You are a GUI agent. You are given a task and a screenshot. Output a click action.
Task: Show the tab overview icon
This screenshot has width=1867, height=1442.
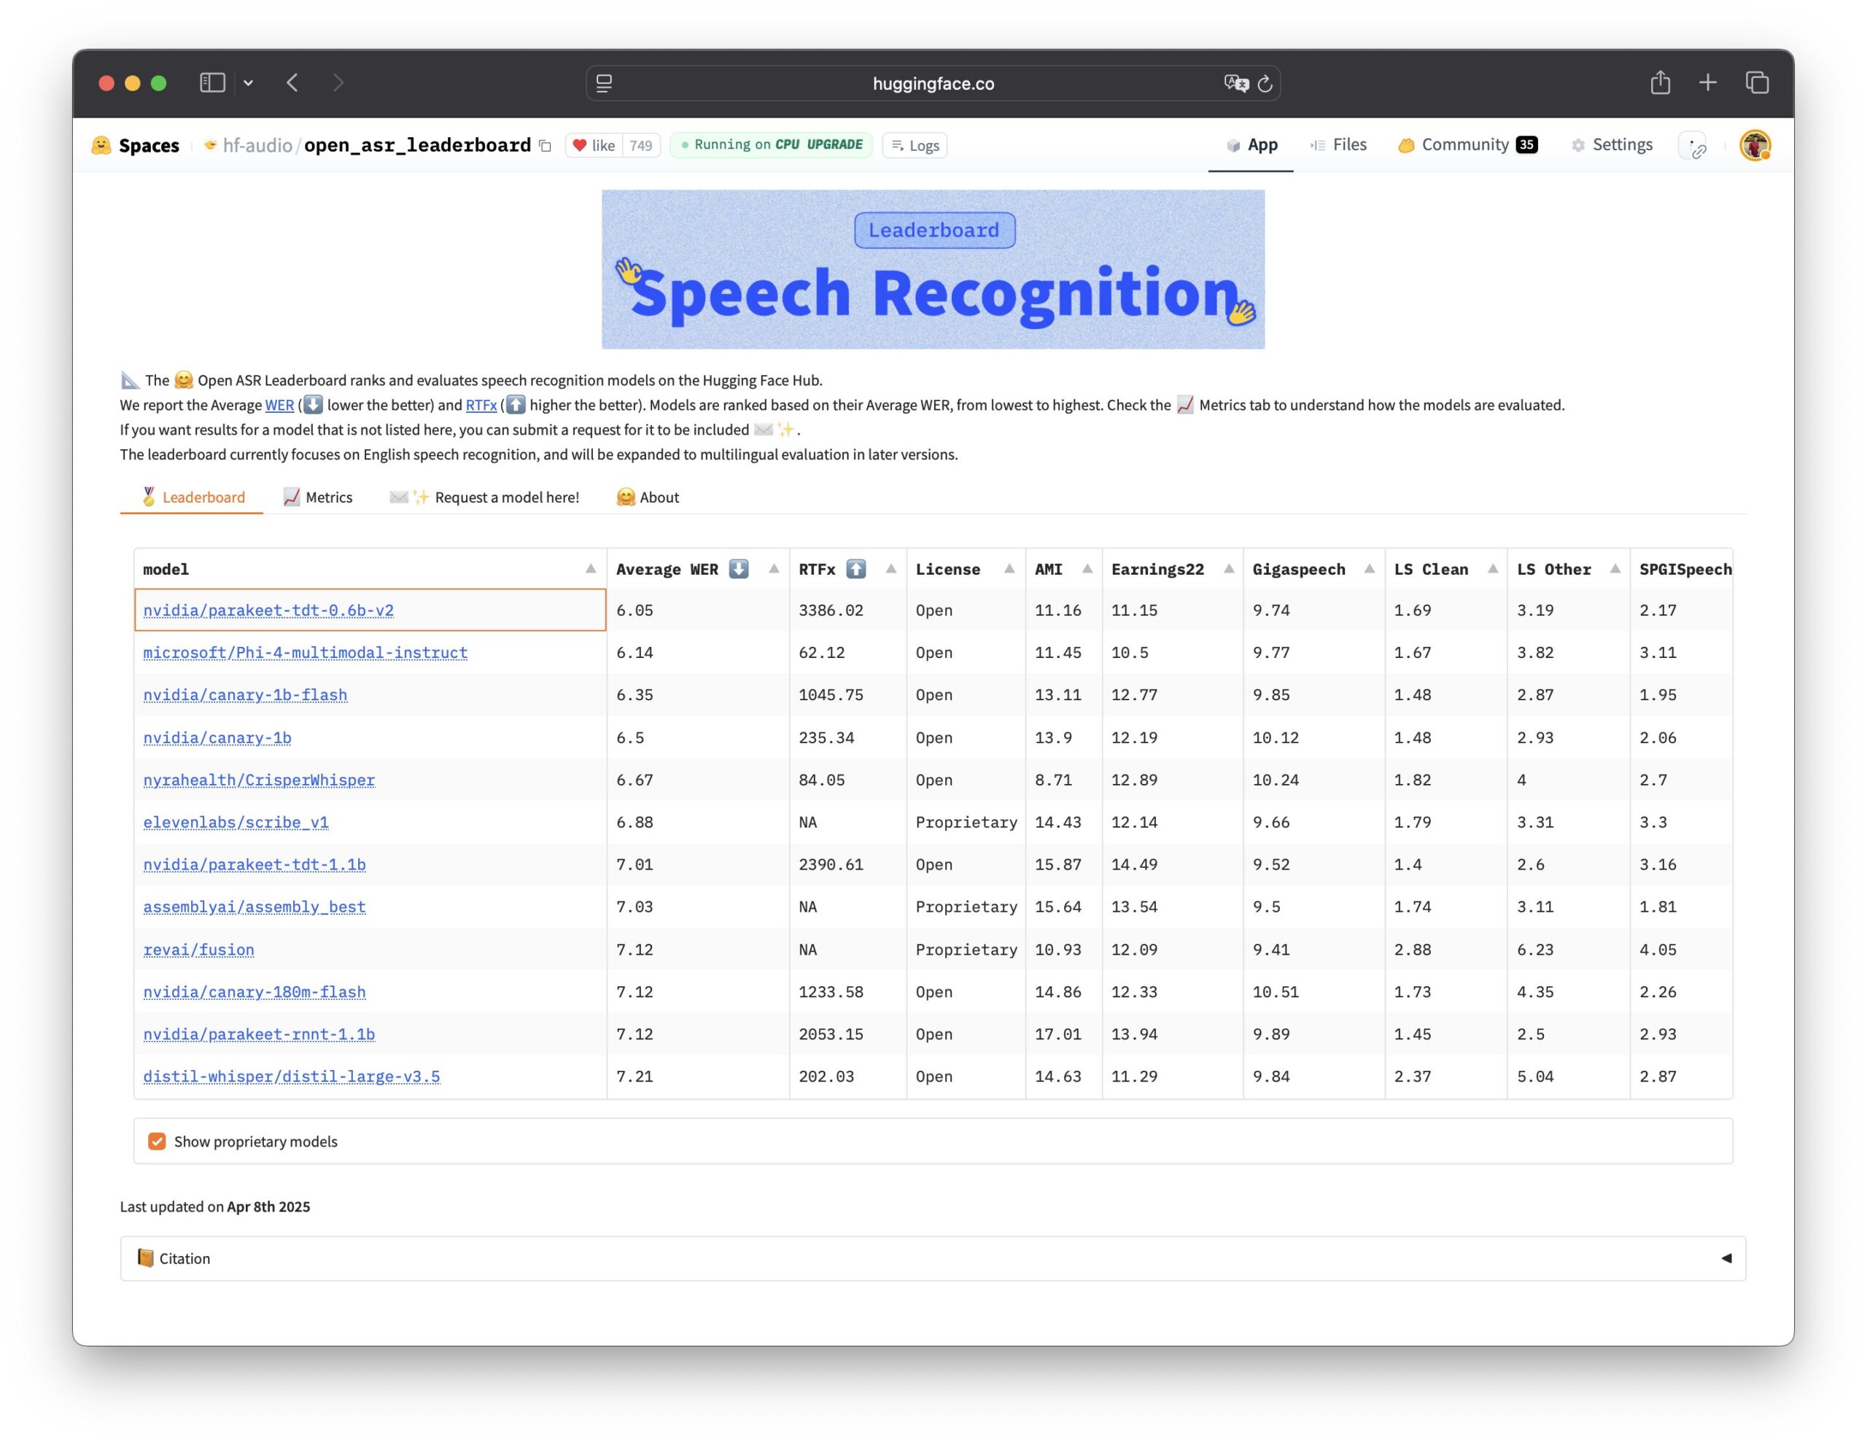click(x=1757, y=83)
